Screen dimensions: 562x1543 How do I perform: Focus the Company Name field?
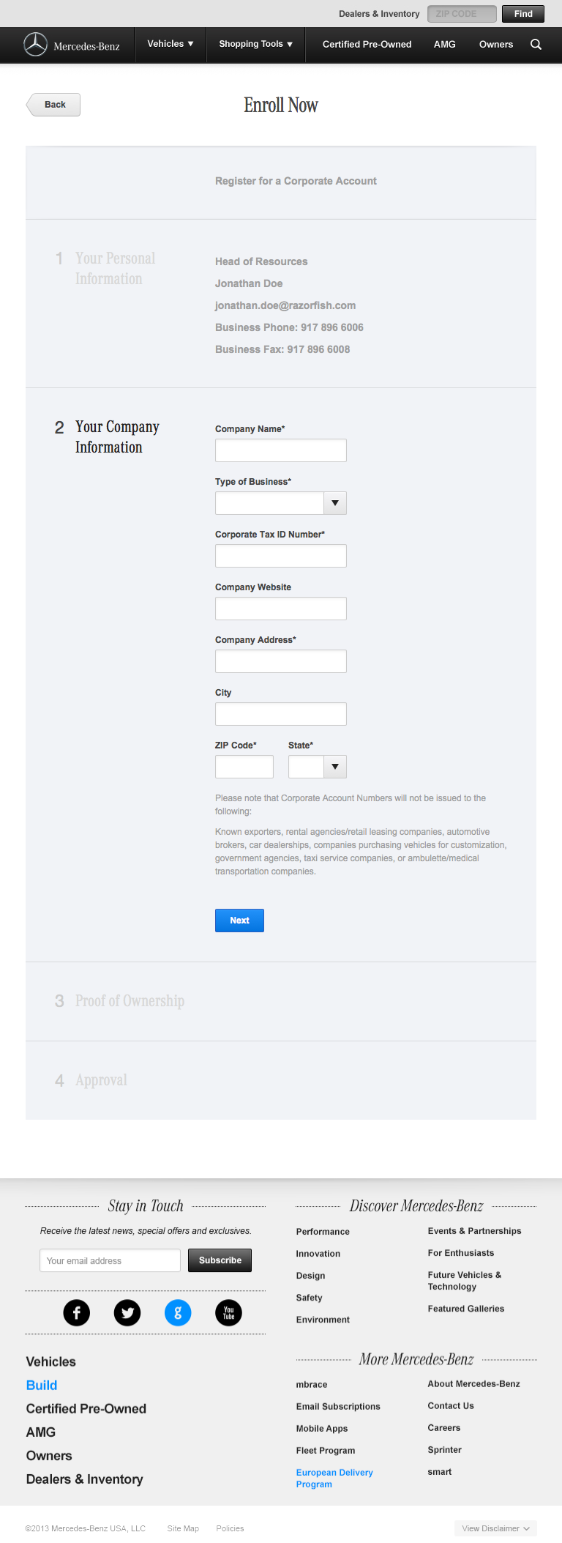(x=280, y=450)
